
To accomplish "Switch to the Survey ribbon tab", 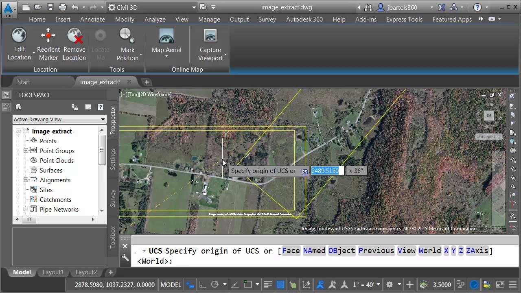I will pyautogui.click(x=267, y=19).
